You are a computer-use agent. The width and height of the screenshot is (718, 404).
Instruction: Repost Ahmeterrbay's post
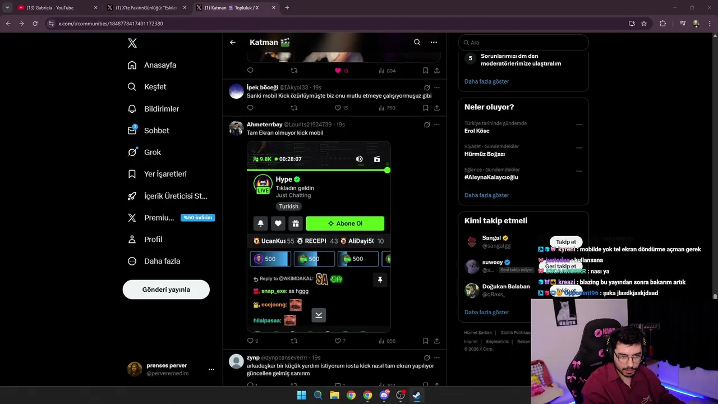click(x=294, y=341)
